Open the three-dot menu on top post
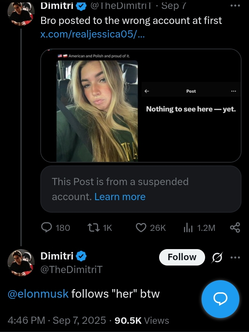The image size is (249, 332). click(x=235, y=6)
